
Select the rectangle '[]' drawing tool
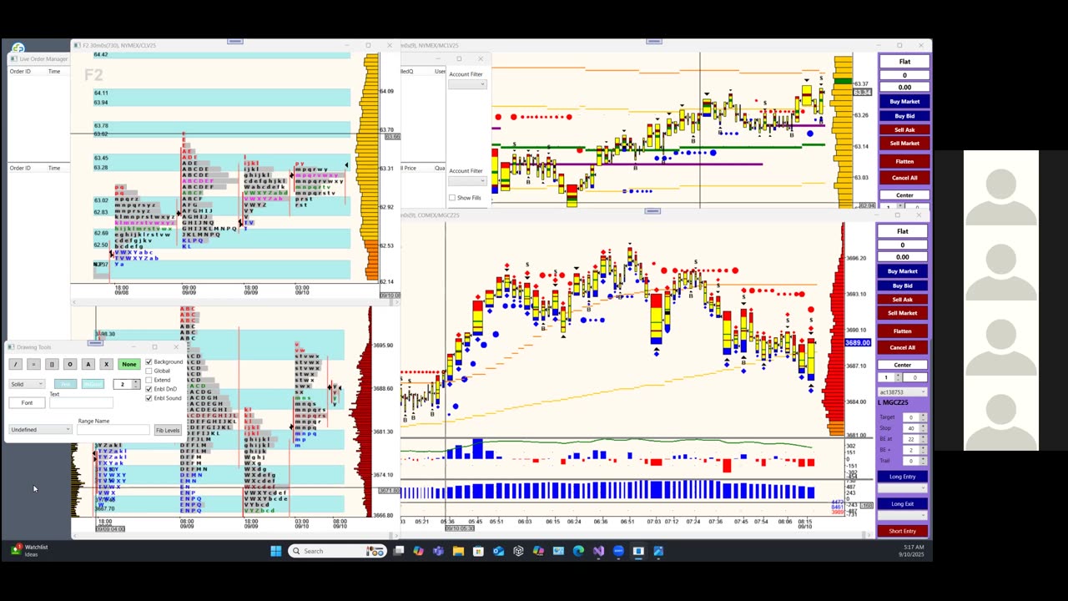(x=52, y=364)
